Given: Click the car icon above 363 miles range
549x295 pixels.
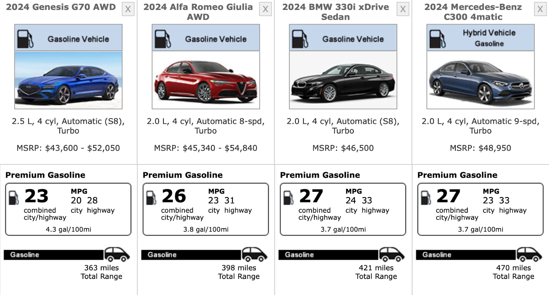Looking at the screenshot, I should coord(117,255).
